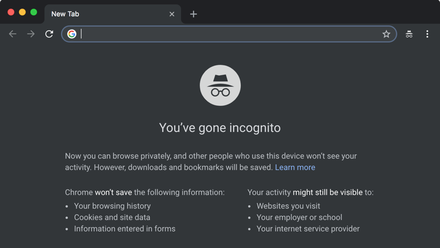Viewport: 440px width, 248px height.
Task: Click the Google logo in address bar
Action: coord(72,34)
